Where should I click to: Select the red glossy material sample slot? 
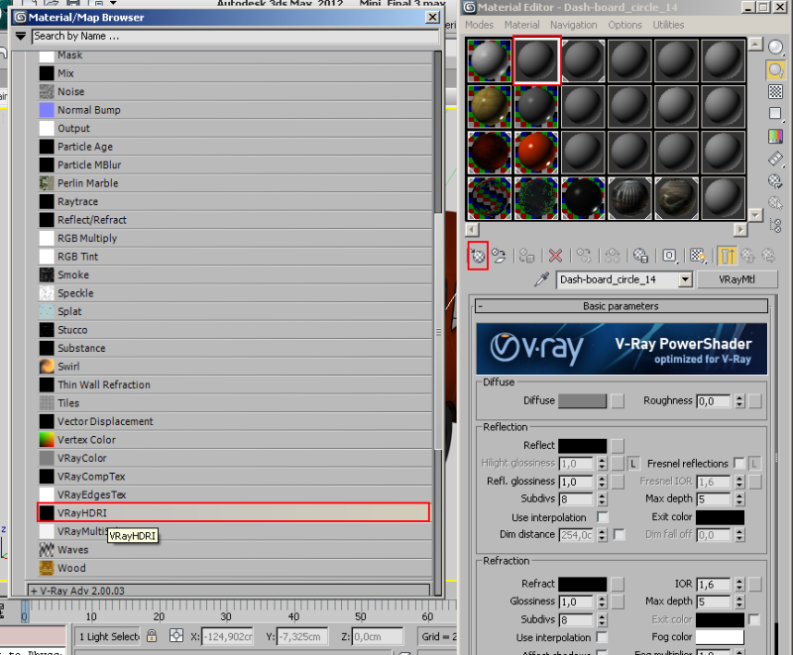[536, 152]
